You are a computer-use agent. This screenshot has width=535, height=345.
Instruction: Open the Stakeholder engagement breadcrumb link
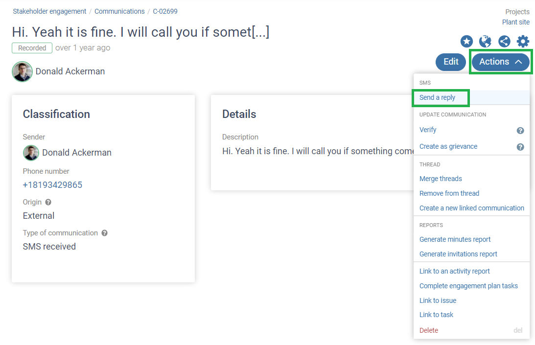(x=49, y=11)
